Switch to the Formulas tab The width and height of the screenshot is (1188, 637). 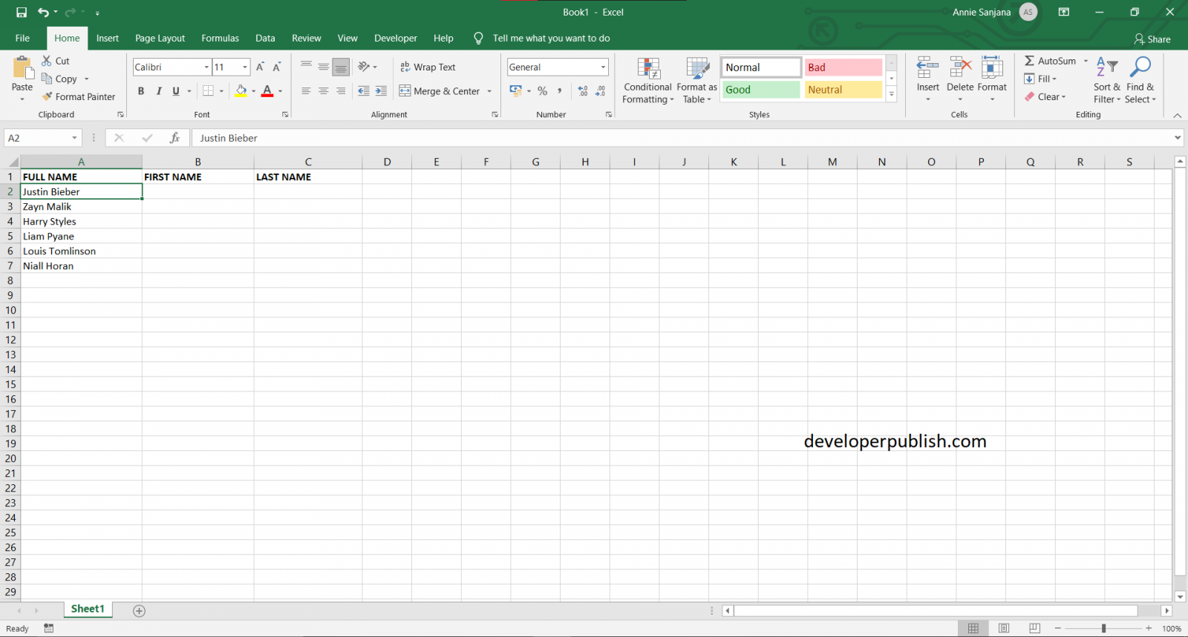220,39
